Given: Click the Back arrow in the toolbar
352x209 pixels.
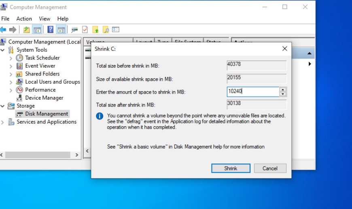Looking at the screenshot, I should (x=3, y=29).
